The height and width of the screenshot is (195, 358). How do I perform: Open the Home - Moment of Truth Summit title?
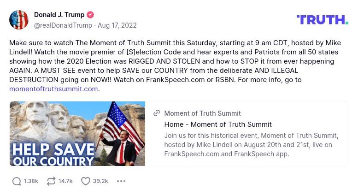tap(218, 124)
